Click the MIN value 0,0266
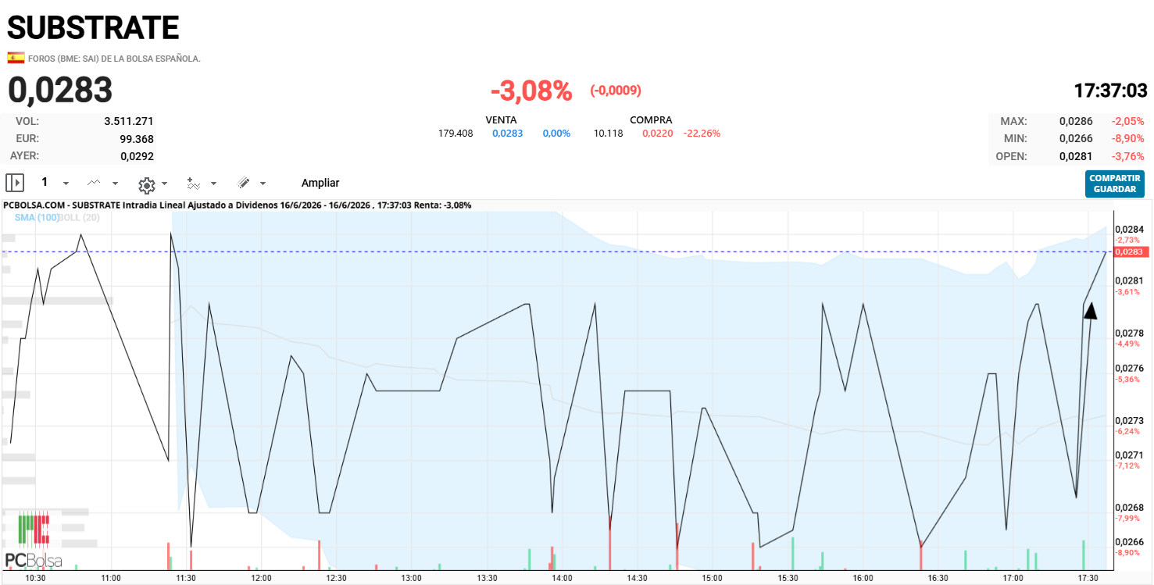 [1076, 139]
